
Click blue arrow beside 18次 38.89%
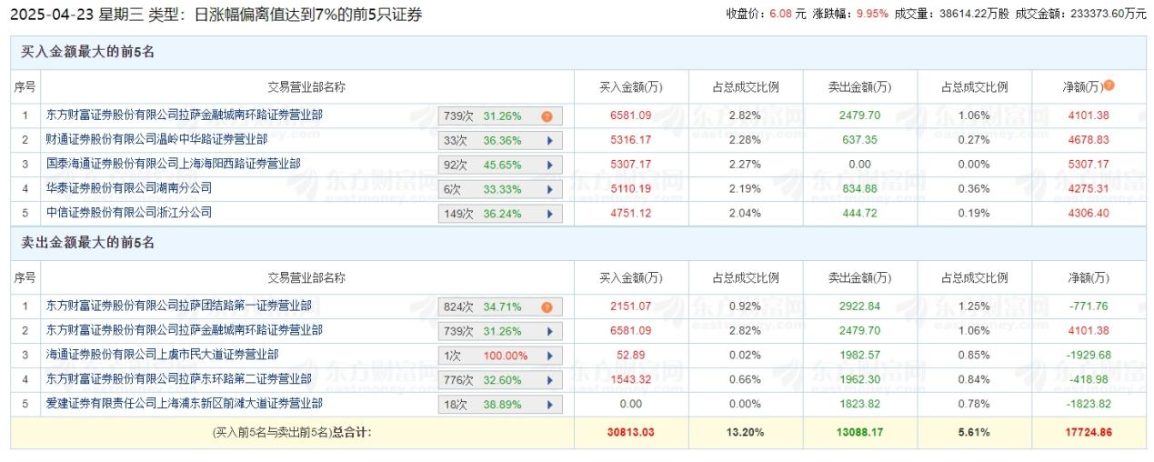pos(549,404)
